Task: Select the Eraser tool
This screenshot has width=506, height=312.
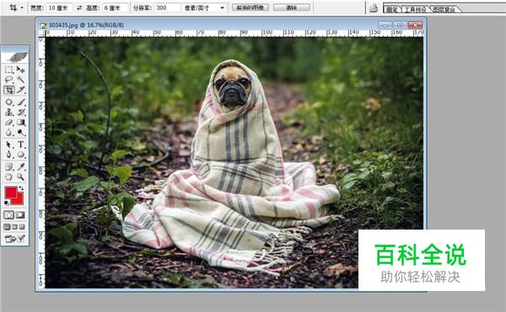Action: click(9, 123)
